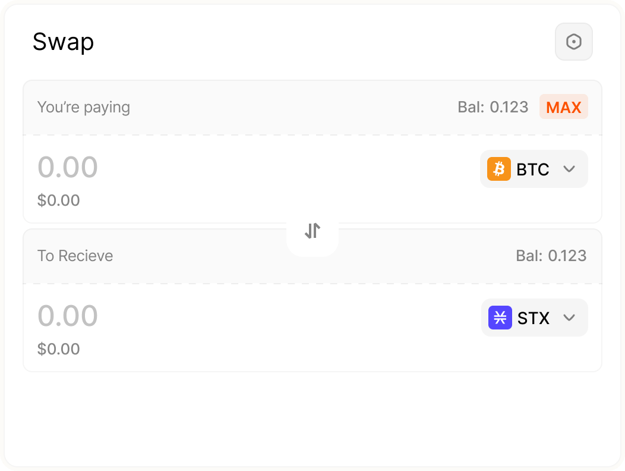The image size is (625, 471).
Task: Click the BTC ticker text
Action: 533,169
